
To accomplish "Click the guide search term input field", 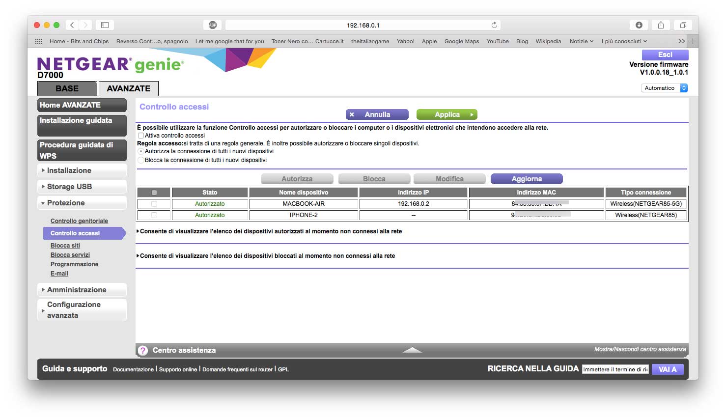I will click(x=615, y=369).
